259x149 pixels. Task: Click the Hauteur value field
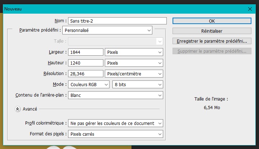tap(85, 63)
